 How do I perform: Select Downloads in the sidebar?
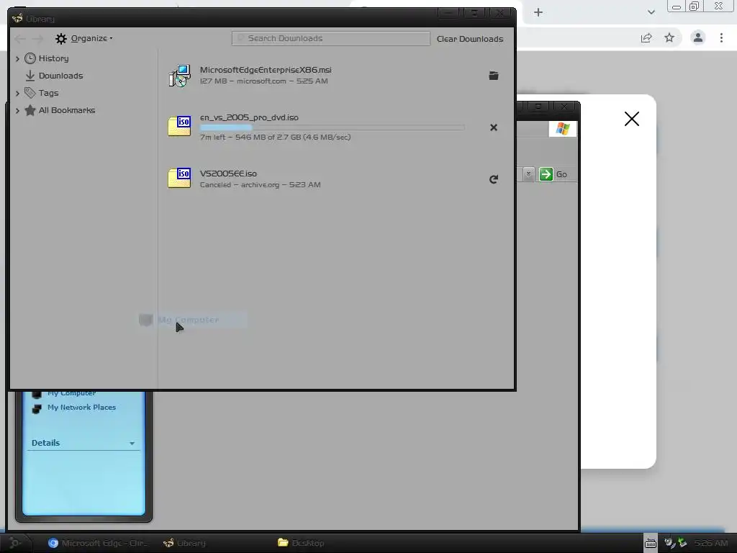(60, 76)
